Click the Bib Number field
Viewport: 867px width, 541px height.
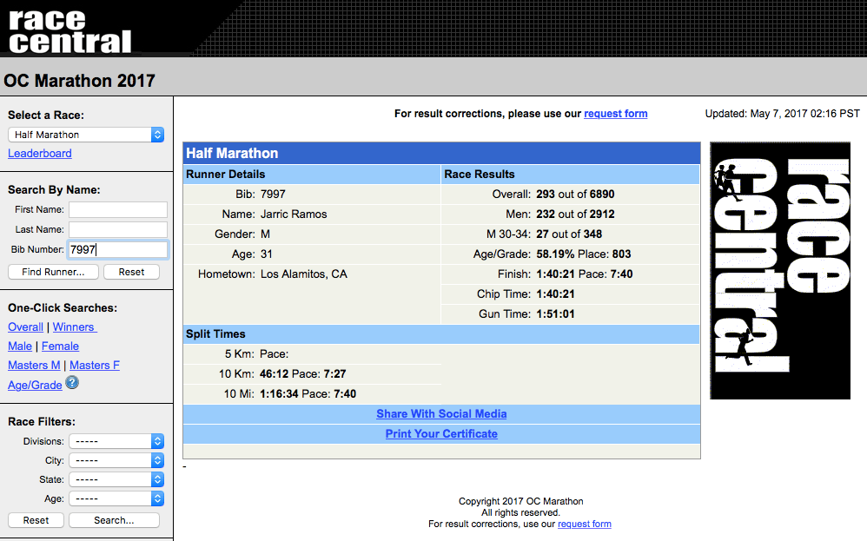coord(118,250)
